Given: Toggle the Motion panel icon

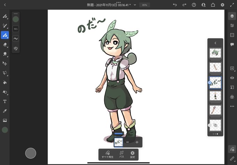Looking at the screenshot, I should (x=232, y=149).
